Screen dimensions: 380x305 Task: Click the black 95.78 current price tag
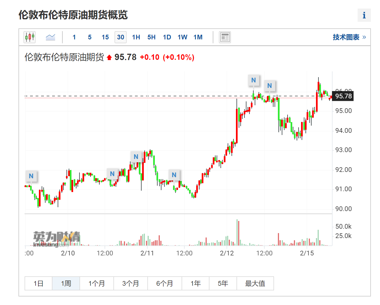pos(343,96)
